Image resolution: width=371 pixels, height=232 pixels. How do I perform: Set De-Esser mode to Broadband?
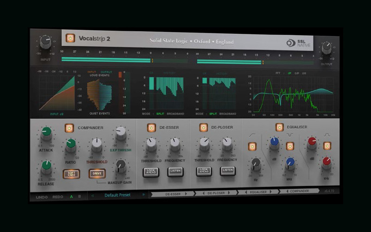(175, 114)
